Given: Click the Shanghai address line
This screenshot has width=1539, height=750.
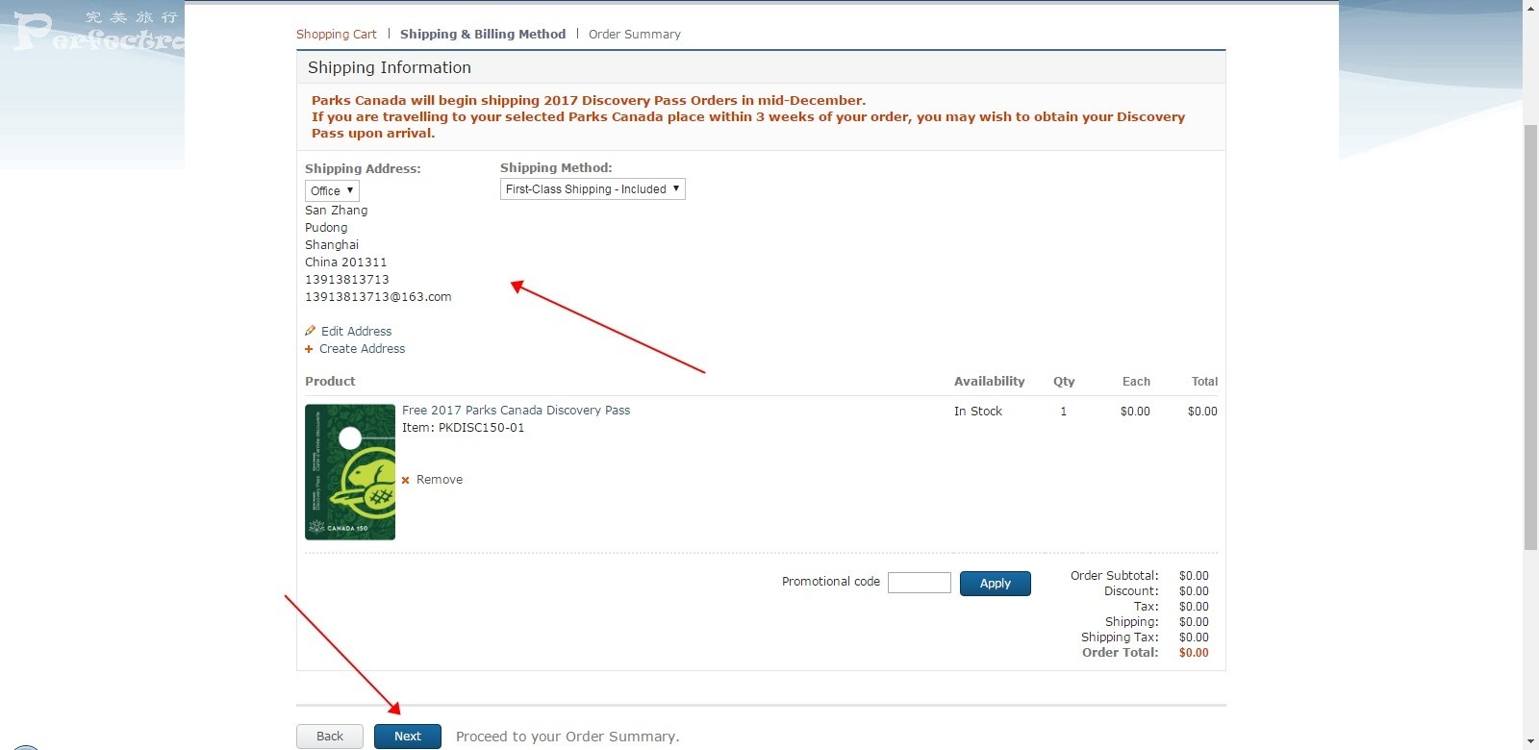Looking at the screenshot, I should [x=332, y=245].
